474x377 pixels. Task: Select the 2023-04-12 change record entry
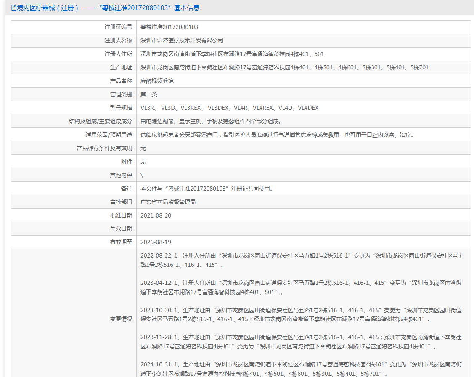tap(301, 287)
